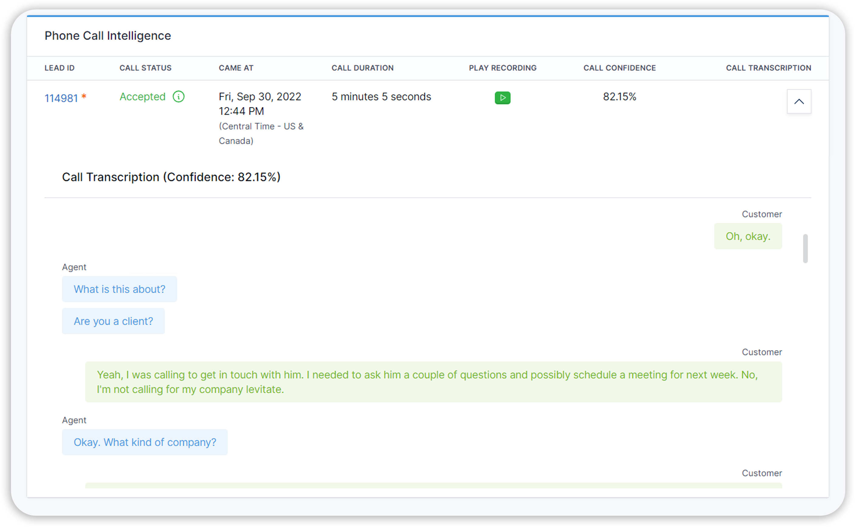Click the asterisk beside lead 114981
The image size is (855, 527).
84,95
